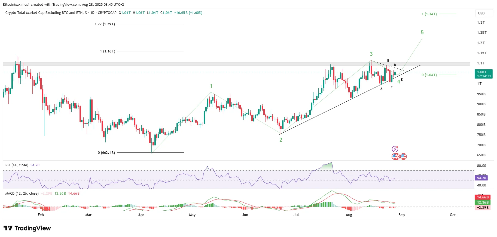Click the Elliott wave label 2
Screen dimensions: 497x237
click(x=281, y=140)
